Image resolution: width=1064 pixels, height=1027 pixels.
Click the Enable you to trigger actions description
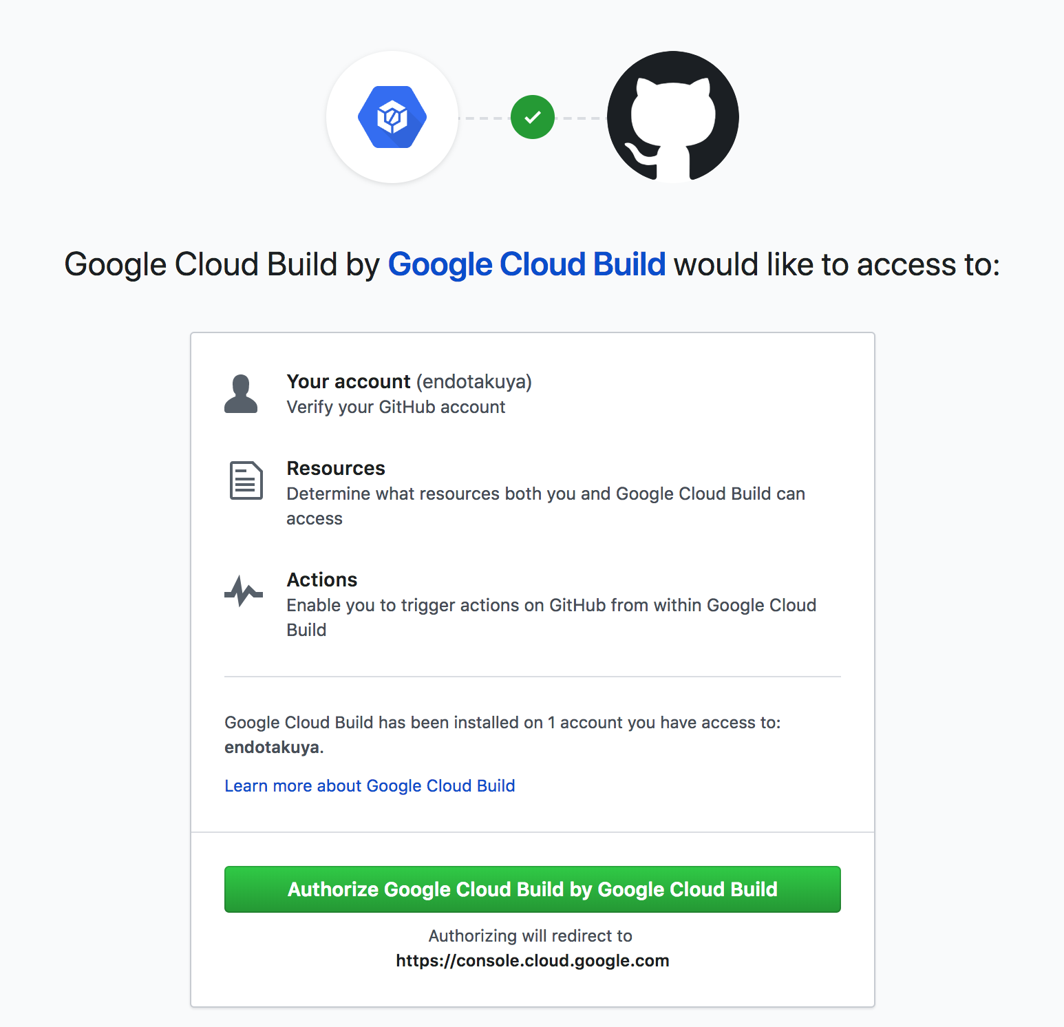[x=551, y=617]
